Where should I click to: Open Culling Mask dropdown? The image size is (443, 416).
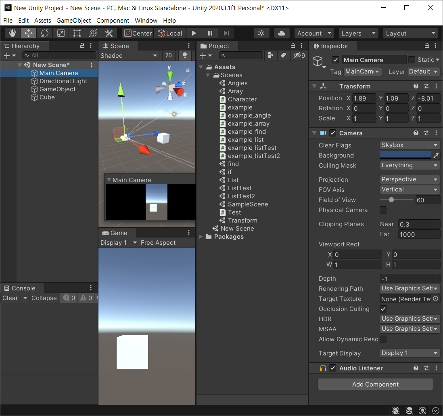point(410,165)
